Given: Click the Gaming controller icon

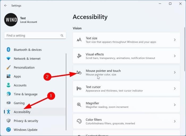Looking at the screenshot, I should (x=9, y=103).
